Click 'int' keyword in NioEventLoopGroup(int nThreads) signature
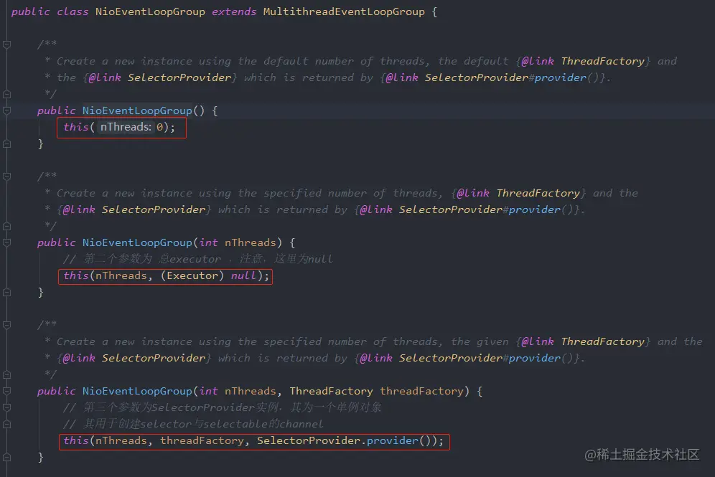Screen dimensions: 715x477 [x=208, y=243]
